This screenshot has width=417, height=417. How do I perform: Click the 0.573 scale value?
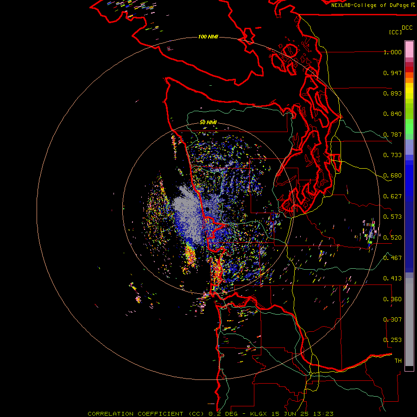[392, 217]
